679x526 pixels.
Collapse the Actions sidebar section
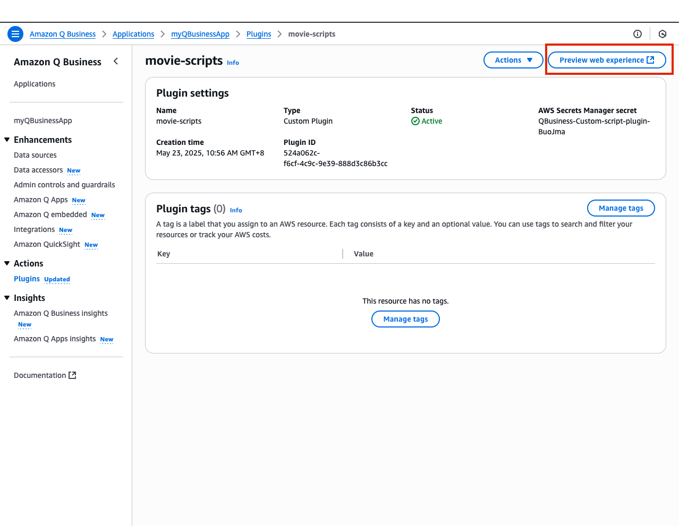[x=7, y=263]
